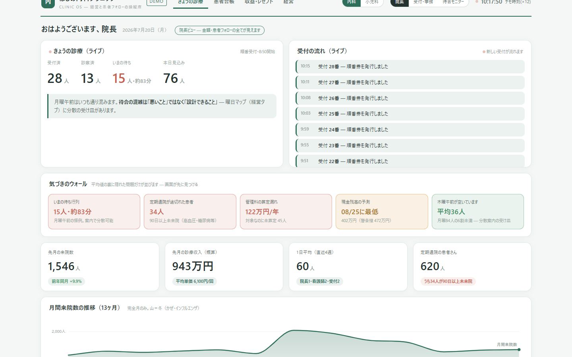The image size is (572, 357).
Task: Click the 月間来院数の推移 chart title
Action: point(85,308)
